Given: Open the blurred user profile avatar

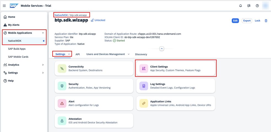Looking at the screenshot, I should (266, 6).
